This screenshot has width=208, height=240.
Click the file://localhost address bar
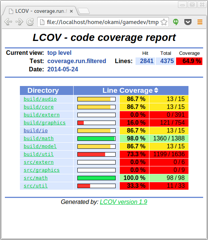(x=102, y=22)
